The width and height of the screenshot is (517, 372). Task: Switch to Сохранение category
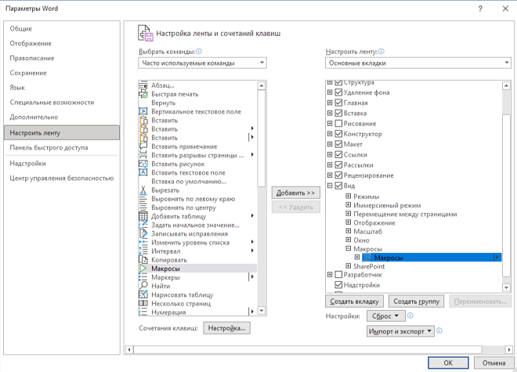coord(62,73)
